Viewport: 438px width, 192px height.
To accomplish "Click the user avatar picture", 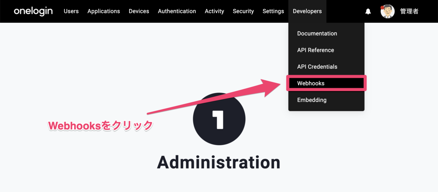I will point(387,11).
